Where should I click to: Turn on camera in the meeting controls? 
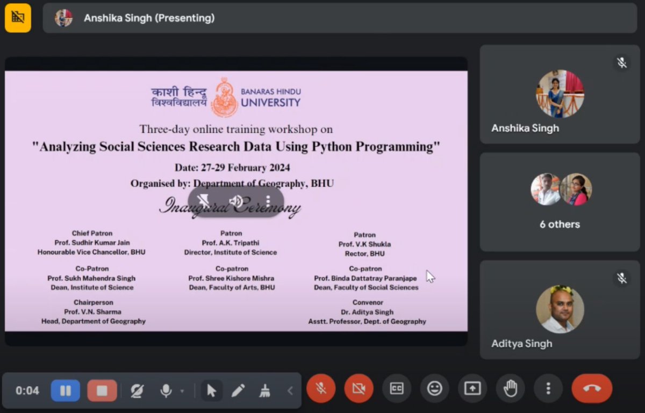[359, 388]
